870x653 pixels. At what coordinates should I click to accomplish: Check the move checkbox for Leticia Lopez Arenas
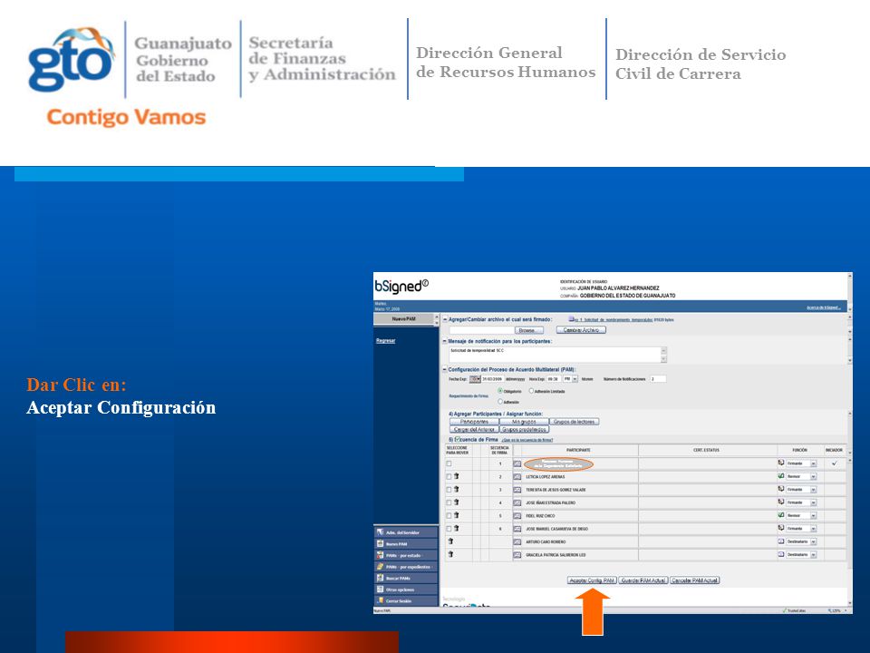(x=449, y=476)
